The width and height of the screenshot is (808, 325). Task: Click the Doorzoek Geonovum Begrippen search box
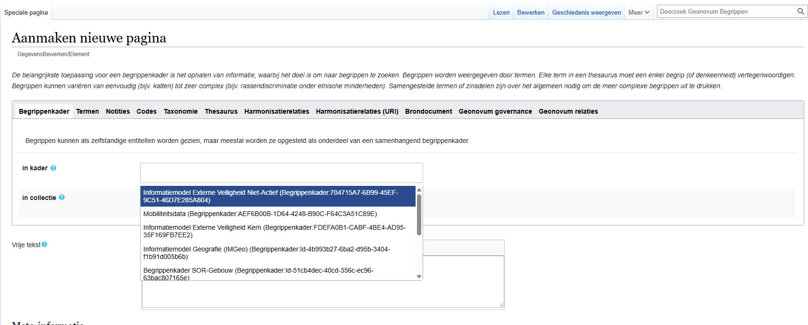pyautogui.click(x=725, y=11)
